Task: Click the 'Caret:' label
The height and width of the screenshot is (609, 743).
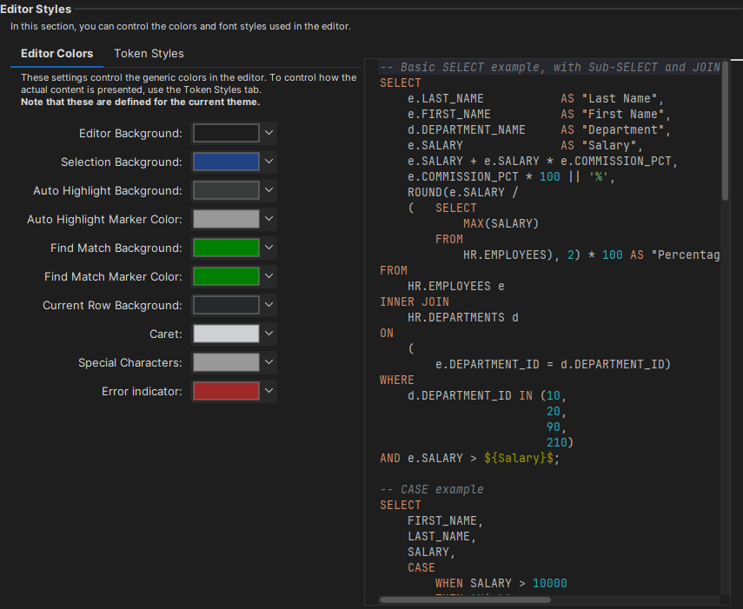Action: pyautogui.click(x=166, y=334)
